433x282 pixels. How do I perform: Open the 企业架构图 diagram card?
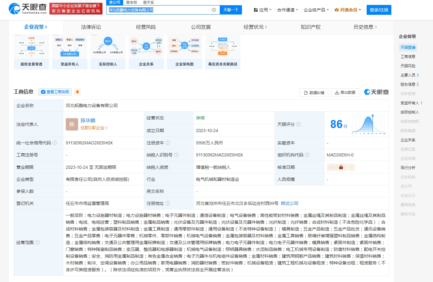(x=185, y=52)
